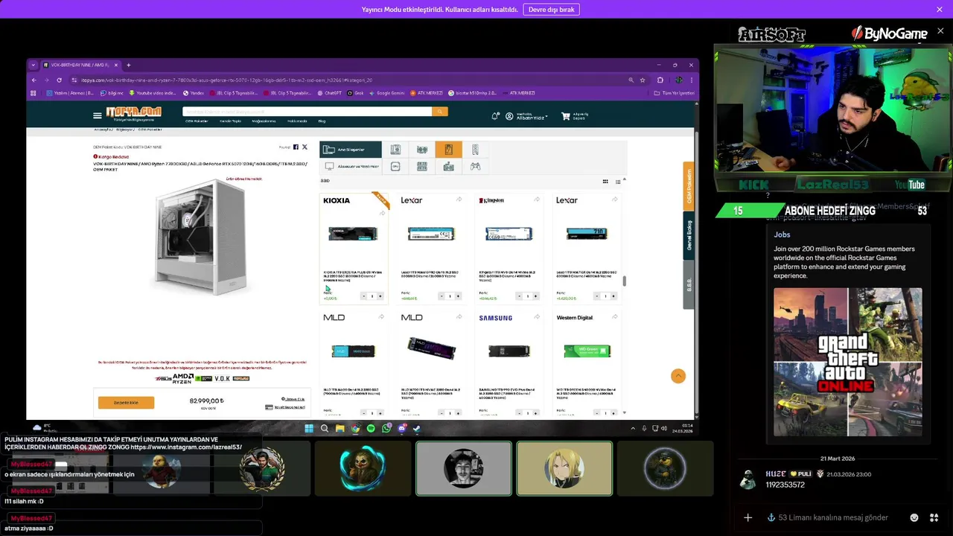This screenshot has height=536, width=953.
Task: Click the orange 'Sepete Ekle' button
Action: (126, 402)
